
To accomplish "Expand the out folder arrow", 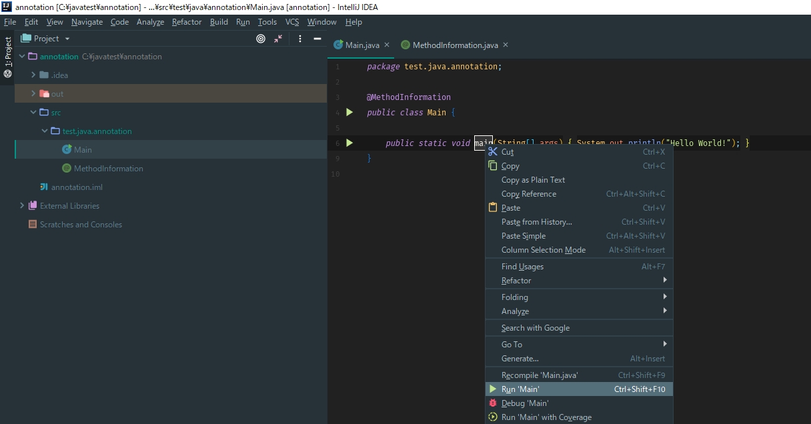I will click(33, 94).
